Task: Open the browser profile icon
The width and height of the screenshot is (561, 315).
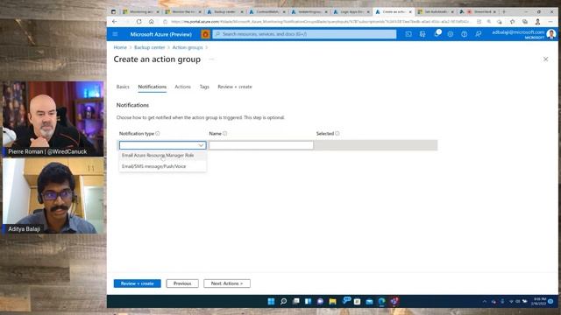Action: tap(537, 22)
